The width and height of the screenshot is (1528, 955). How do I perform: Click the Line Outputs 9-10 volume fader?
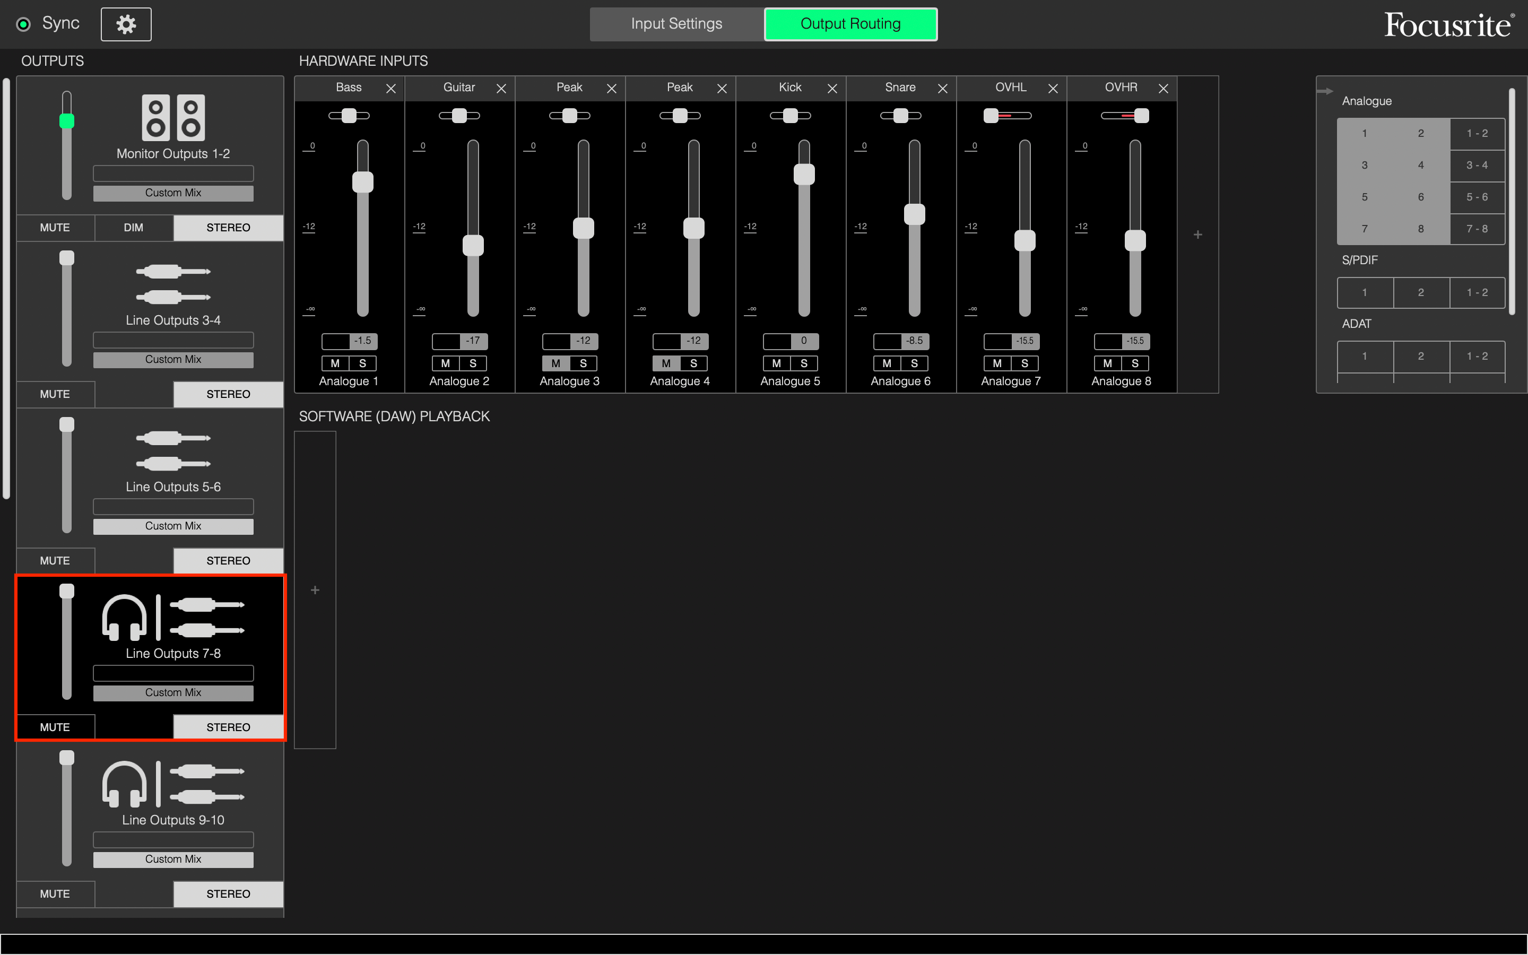click(x=66, y=757)
